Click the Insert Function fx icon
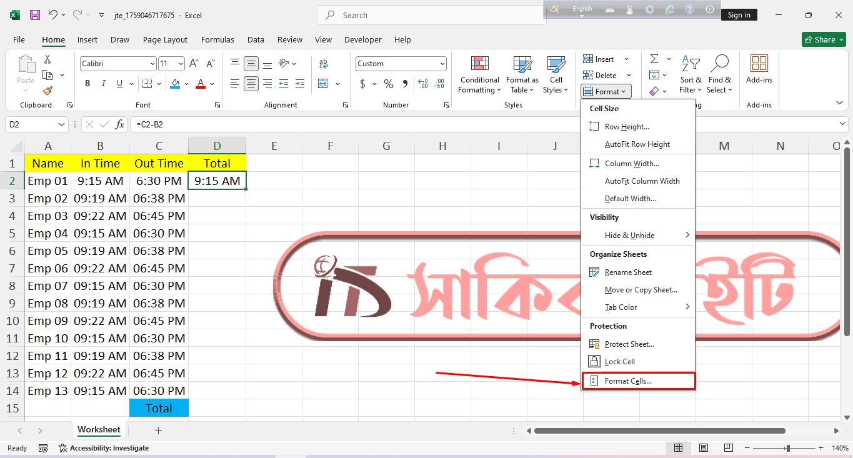The height and width of the screenshot is (458, 853). tap(119, 124)
